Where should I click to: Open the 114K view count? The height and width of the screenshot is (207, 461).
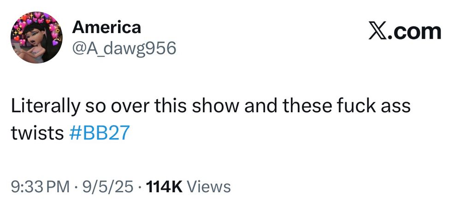coord(164,187)
